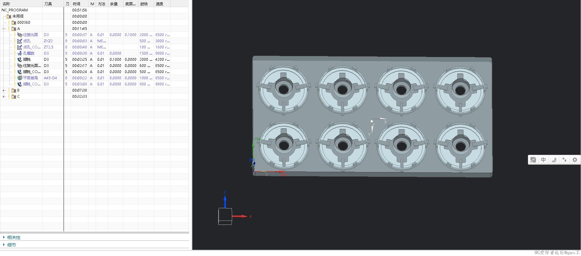Click the time 00:07:38 of group B
Image resolution: width=581 pixels, height=256 pixels.
click(x=80, y=90)
